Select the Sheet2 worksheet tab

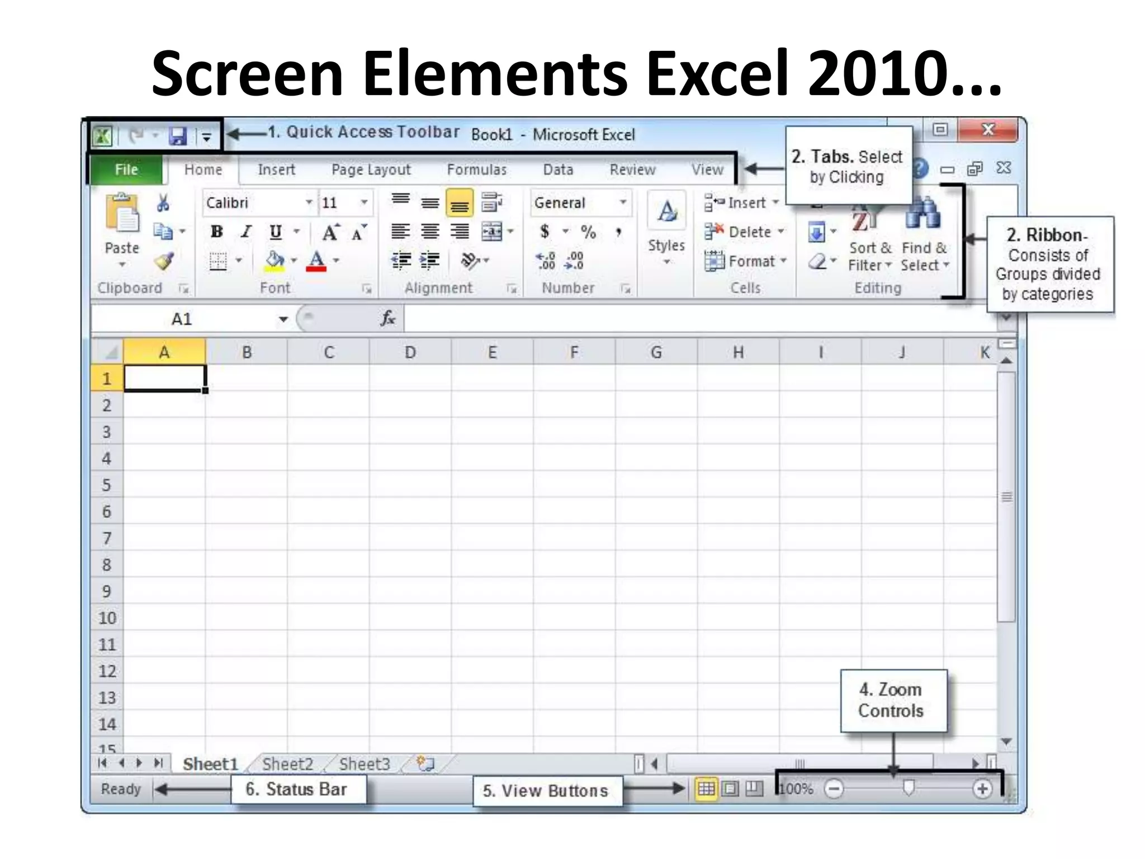point(287,764)
